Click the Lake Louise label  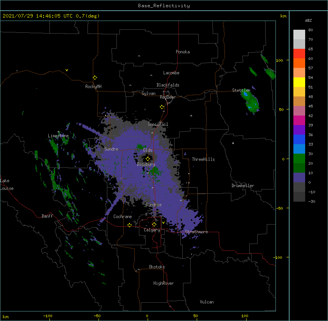7,185
